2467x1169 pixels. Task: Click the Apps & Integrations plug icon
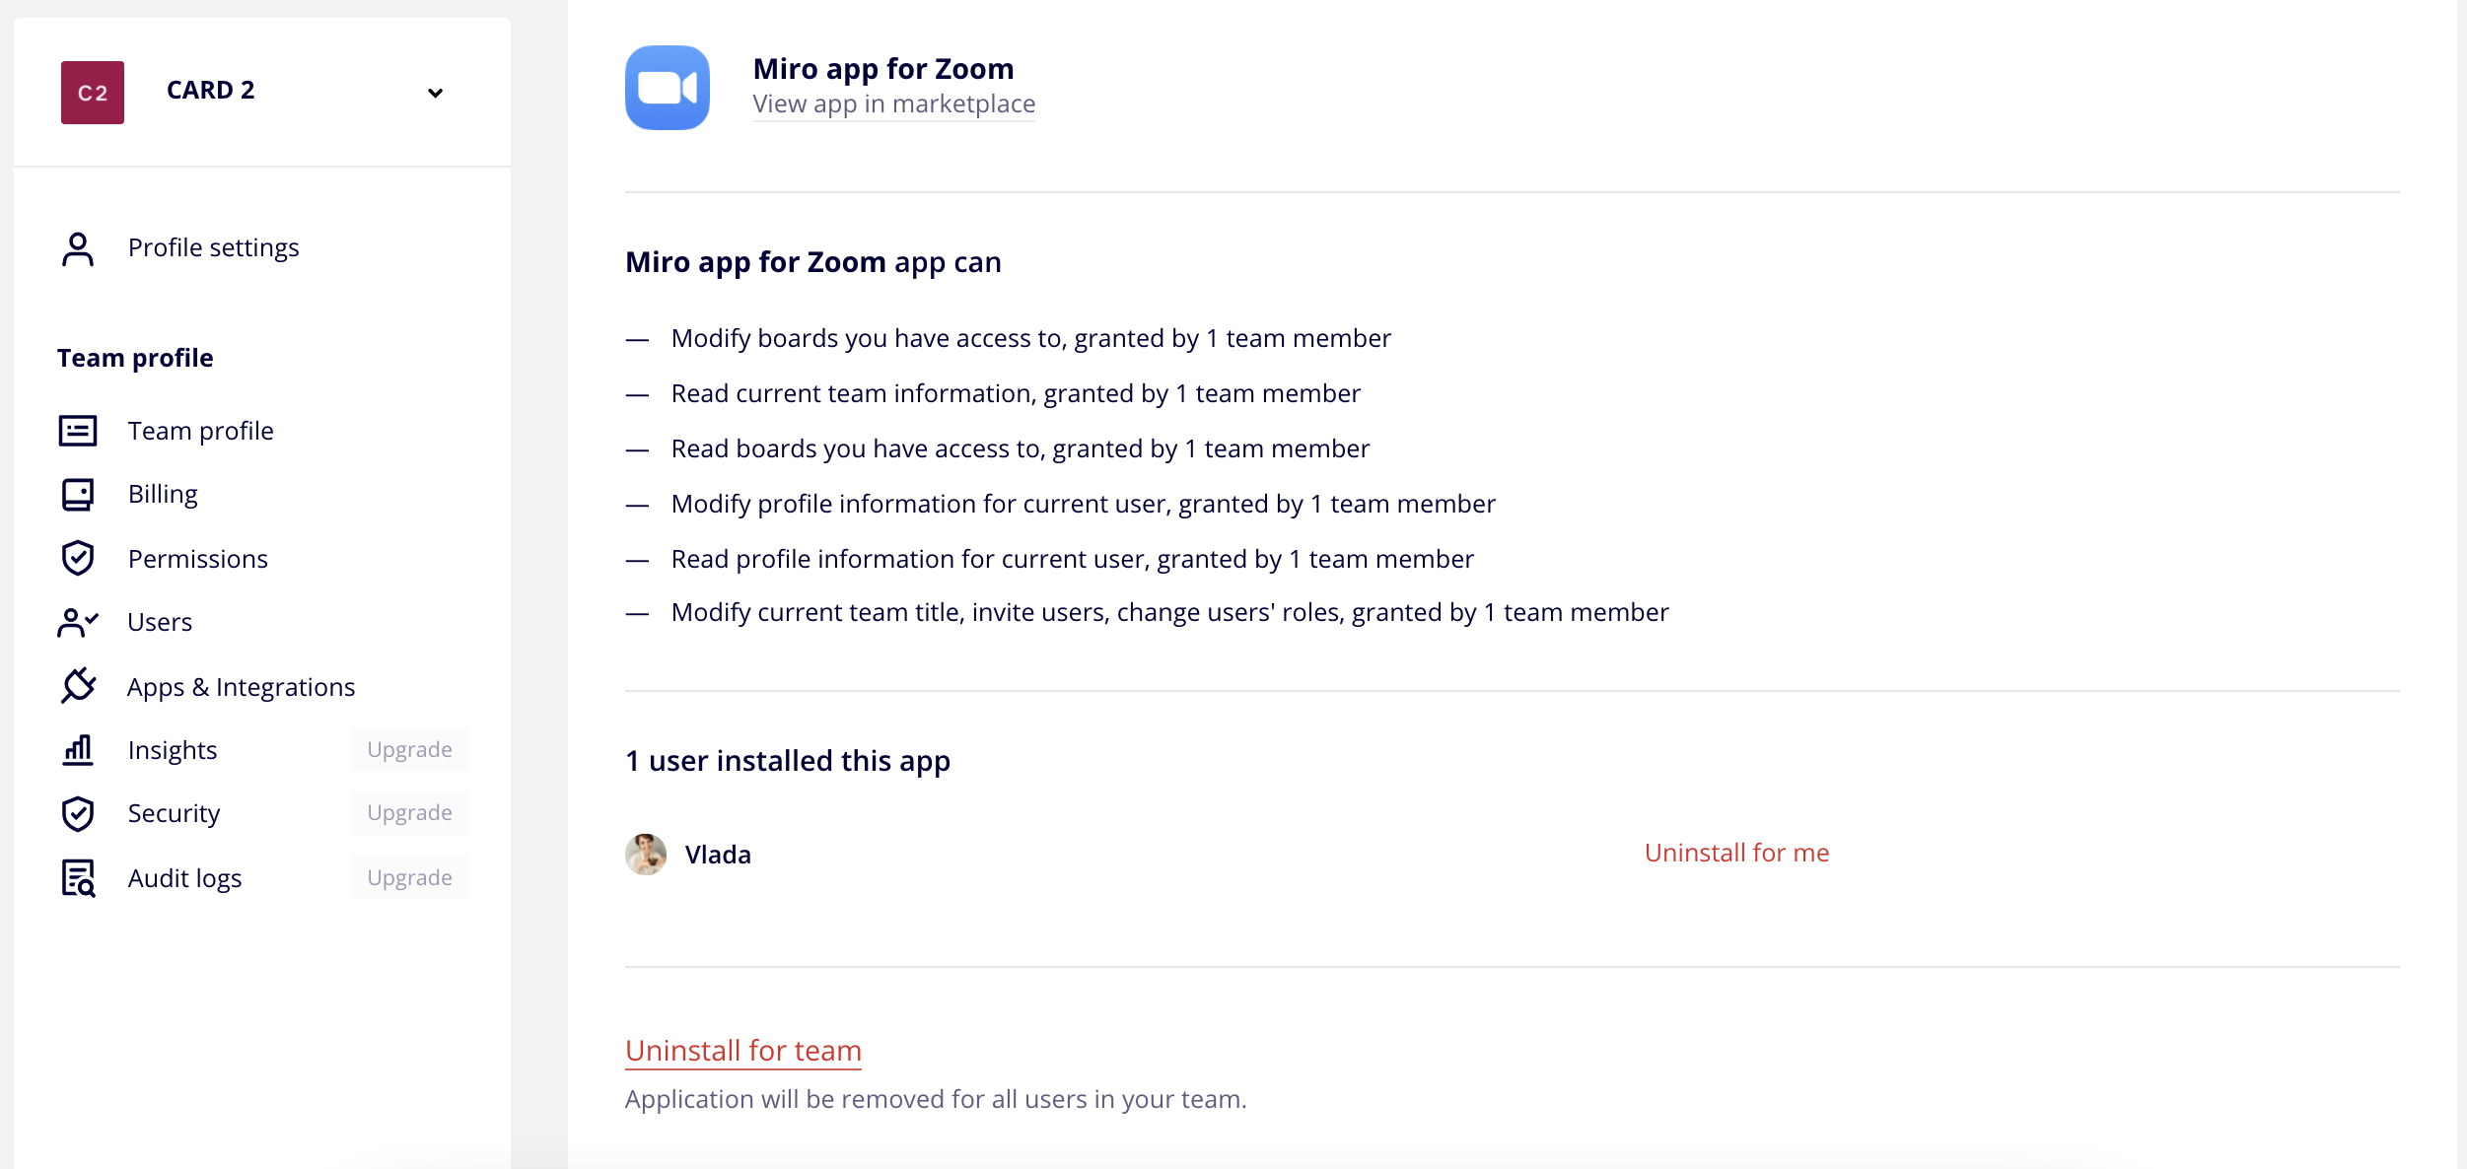[x=78, y=686]
